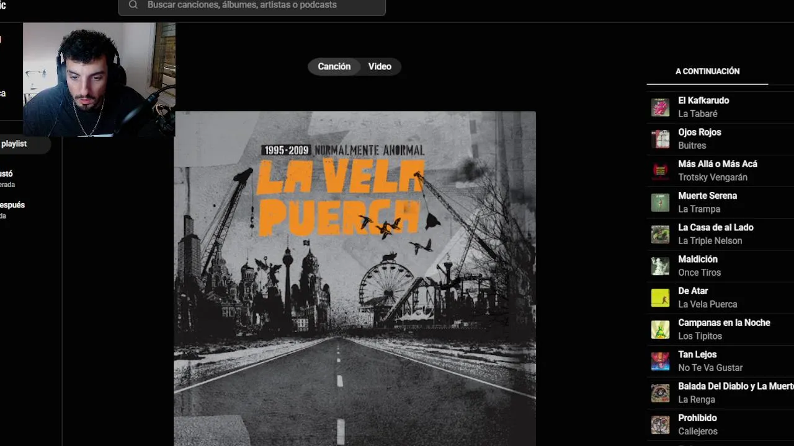Play Campanas en la Noche title

pyautogui.click(x=724, y=323)
